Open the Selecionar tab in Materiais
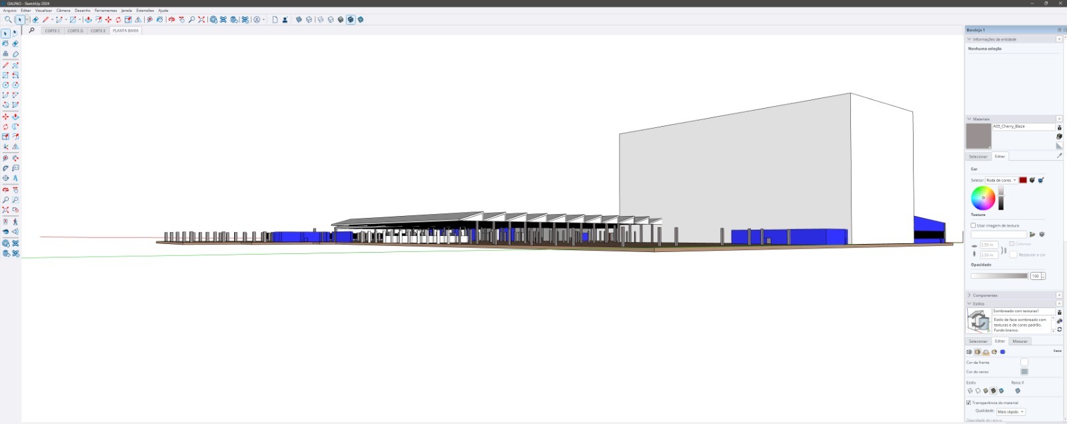Image resolution: width=1067 pixels, height=424 pixels. click(978, 157)
